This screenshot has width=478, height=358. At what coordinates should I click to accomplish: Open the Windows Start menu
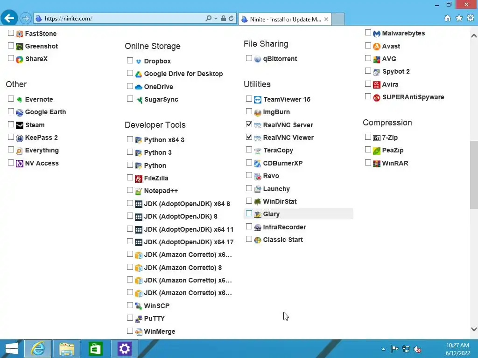12,349
